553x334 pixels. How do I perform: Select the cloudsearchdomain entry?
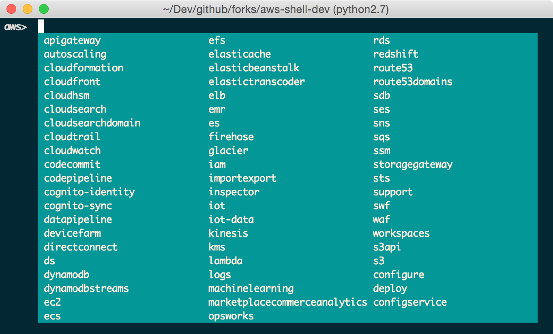point(92,123)
